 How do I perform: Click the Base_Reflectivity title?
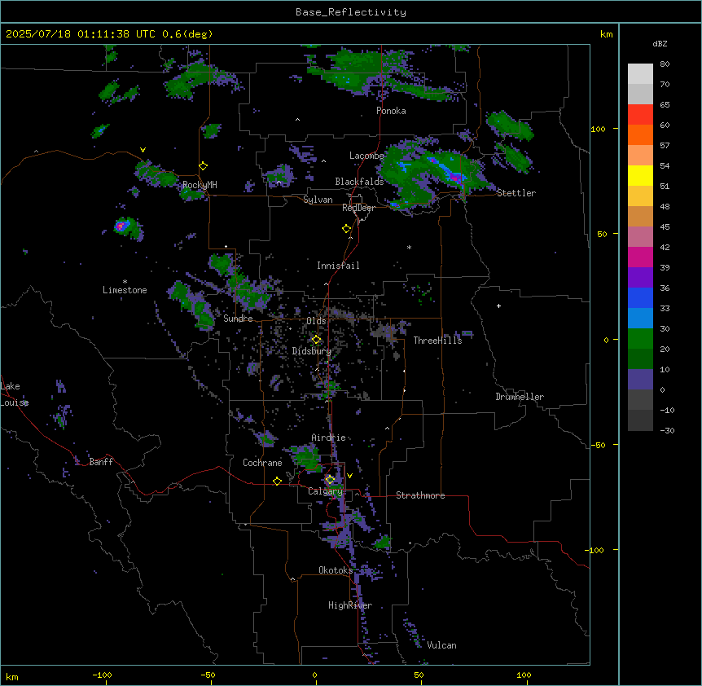tap(351, 12)
